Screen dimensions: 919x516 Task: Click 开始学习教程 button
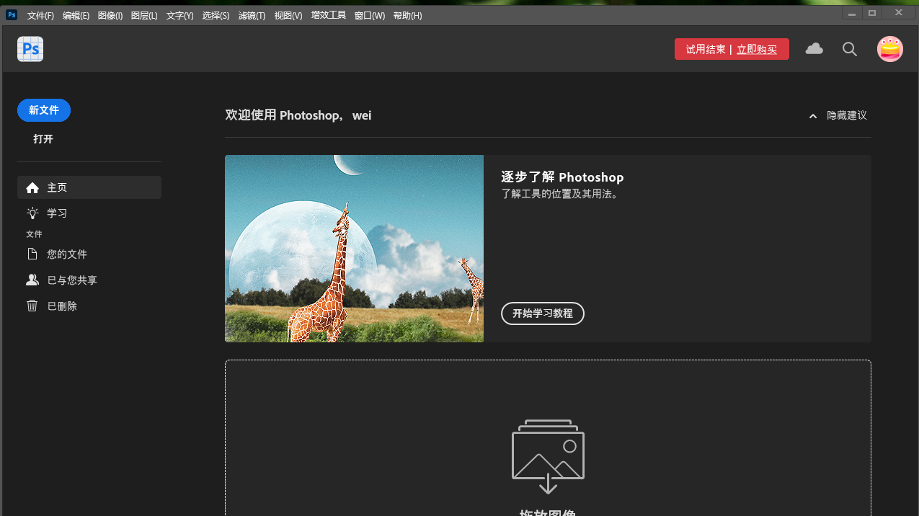pyautogui.click(x=543, y=313)
